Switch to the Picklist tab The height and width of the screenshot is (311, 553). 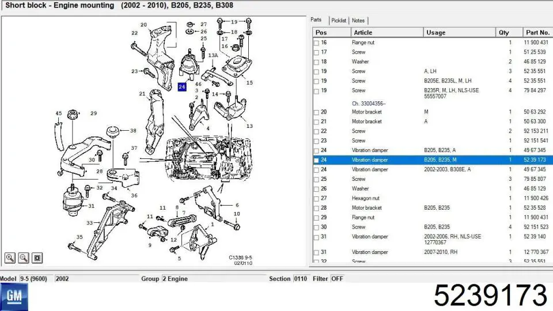coord(339,21)
